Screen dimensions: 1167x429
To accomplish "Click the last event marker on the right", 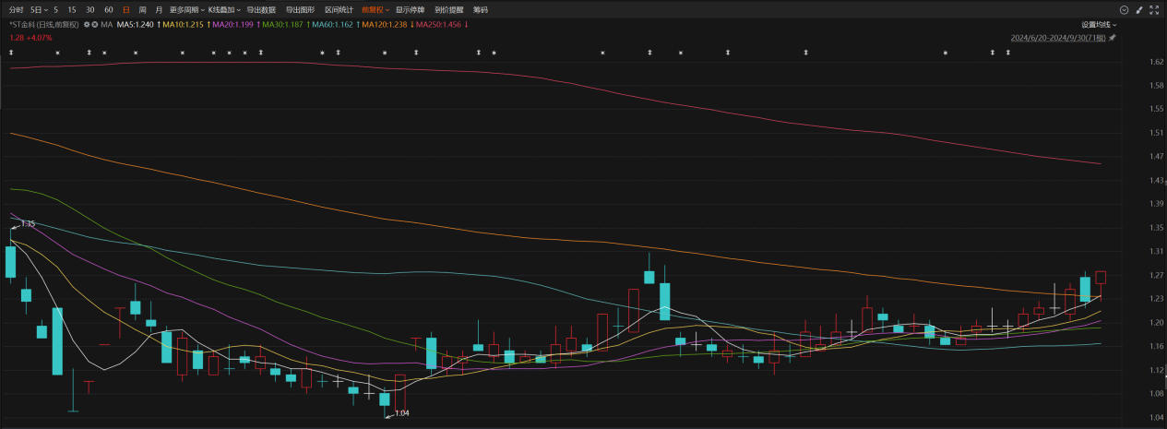I will (1007, 53).
